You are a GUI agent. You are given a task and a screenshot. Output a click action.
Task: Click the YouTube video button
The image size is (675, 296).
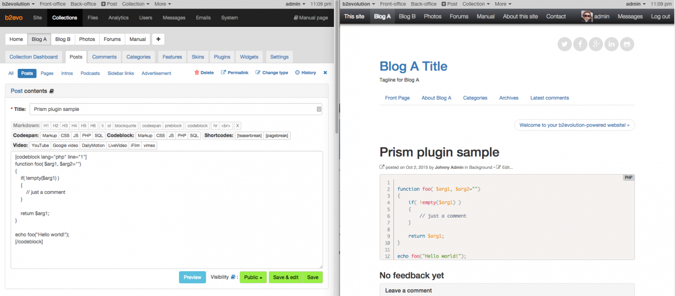coord(40,145)
